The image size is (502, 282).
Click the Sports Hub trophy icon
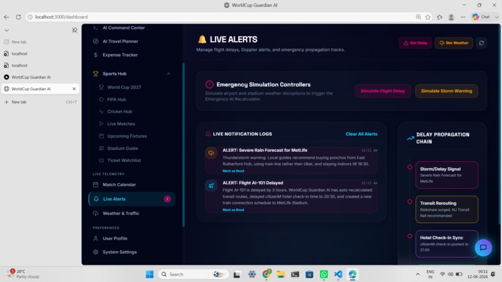[x=95, y=73]
